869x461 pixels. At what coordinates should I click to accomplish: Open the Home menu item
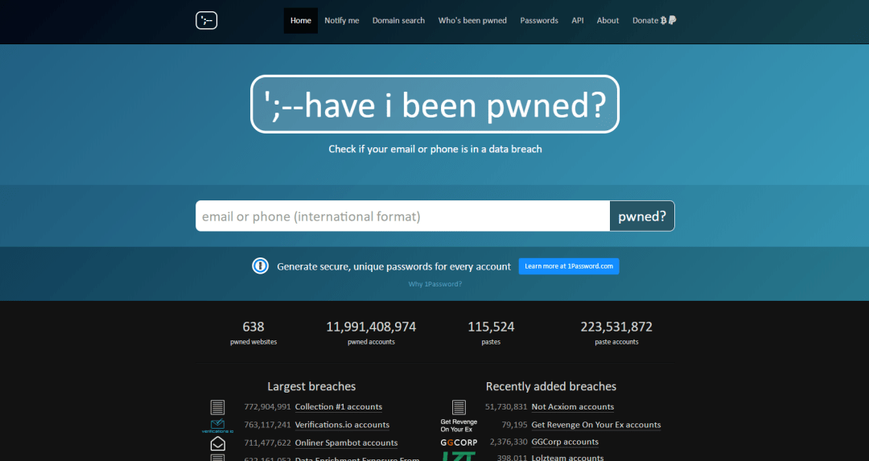pos(300,20)
